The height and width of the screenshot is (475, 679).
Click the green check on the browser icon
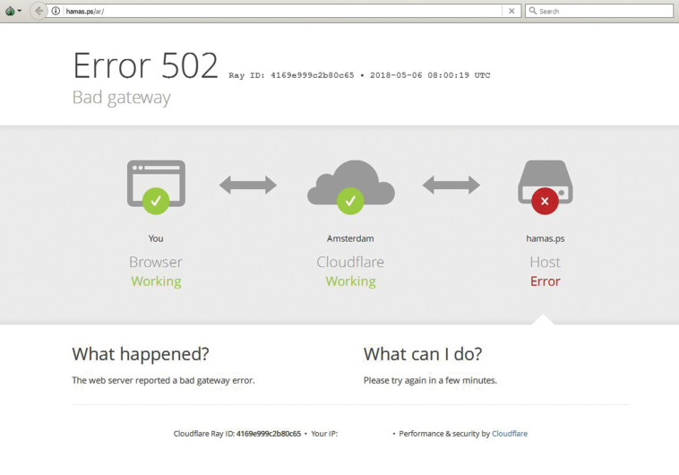(x=156, y=201)
